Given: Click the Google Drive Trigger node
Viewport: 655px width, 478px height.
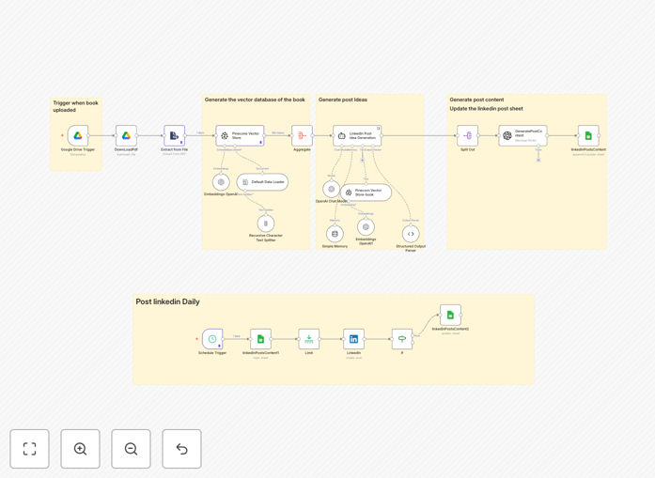Looking at the screenshot, I should (78, 135).
